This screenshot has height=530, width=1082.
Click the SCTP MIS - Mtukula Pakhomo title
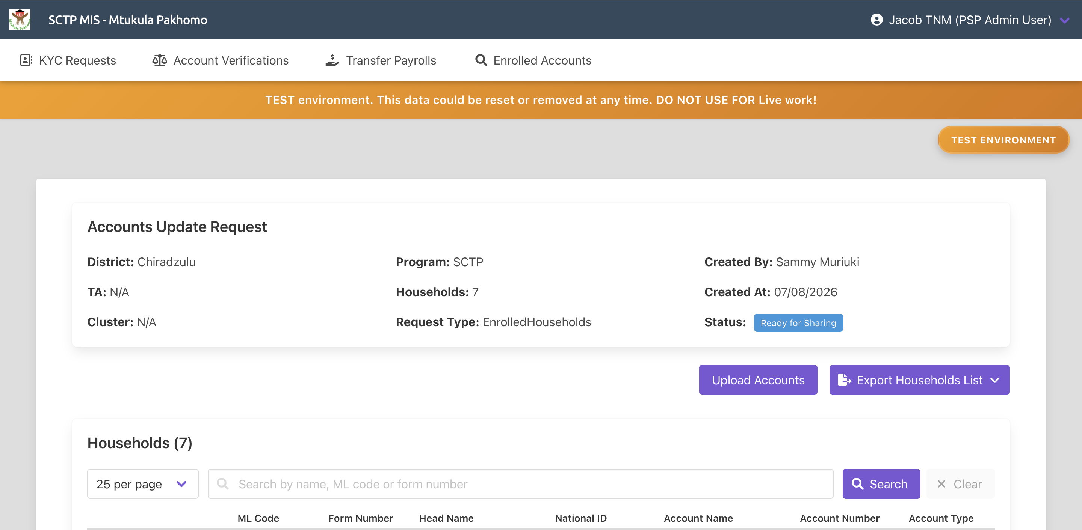click(128, 20)
